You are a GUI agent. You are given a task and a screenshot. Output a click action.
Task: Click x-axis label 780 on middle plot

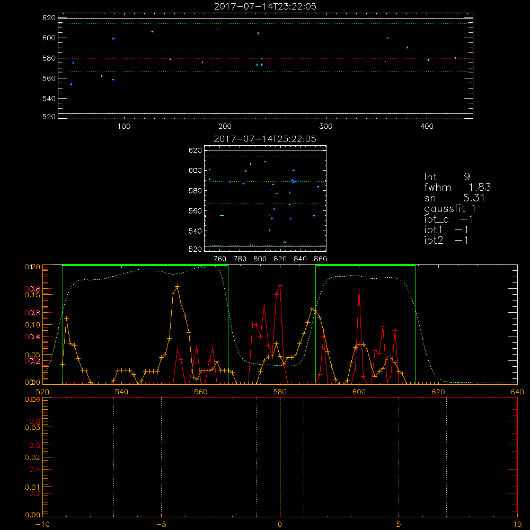tap(240, 259)
